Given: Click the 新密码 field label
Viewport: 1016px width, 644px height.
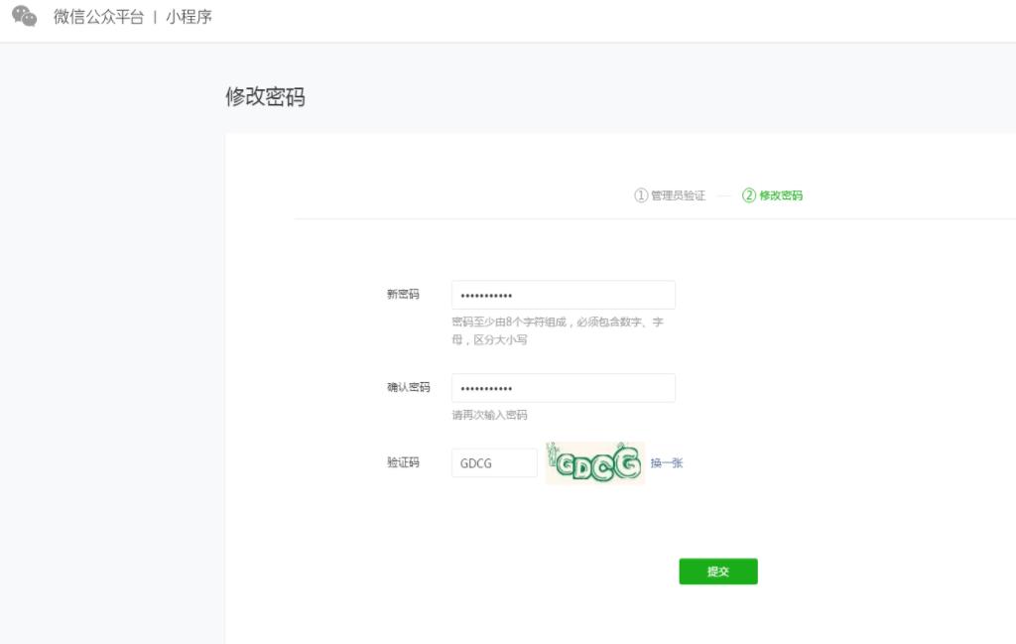Looking at the screenshot, I should tap(403, 295).
